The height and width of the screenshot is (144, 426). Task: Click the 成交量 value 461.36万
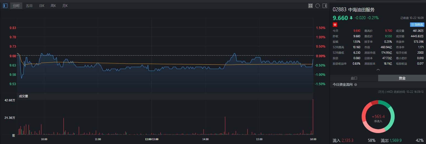418,31
